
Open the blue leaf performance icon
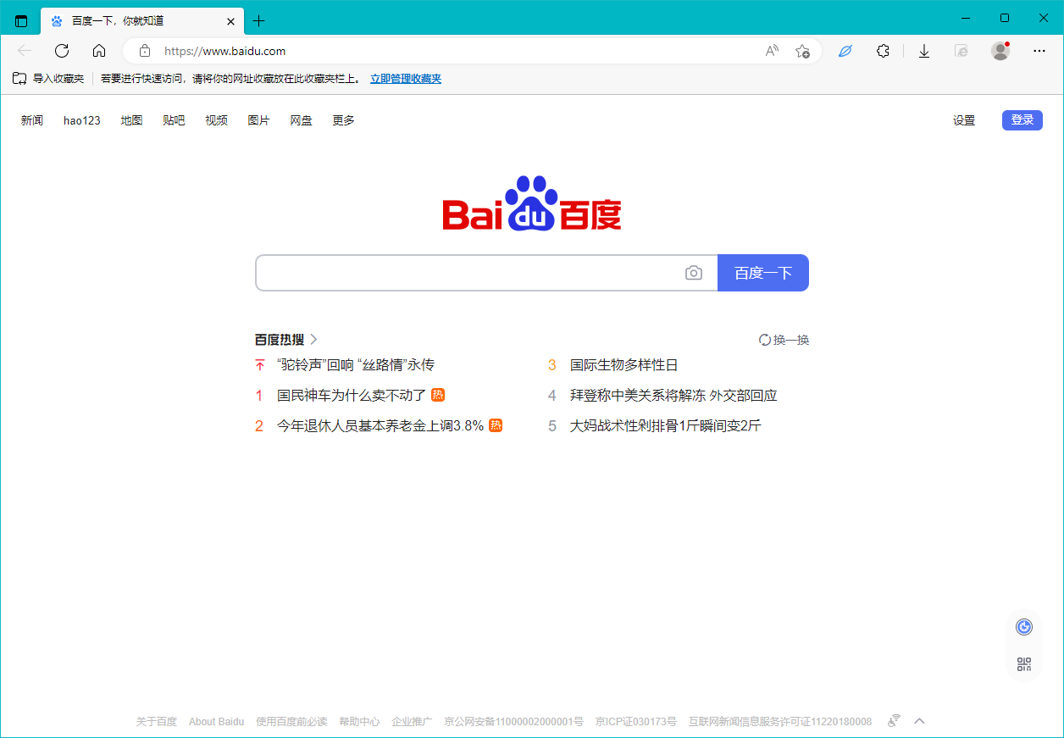[x=845, y=51]
